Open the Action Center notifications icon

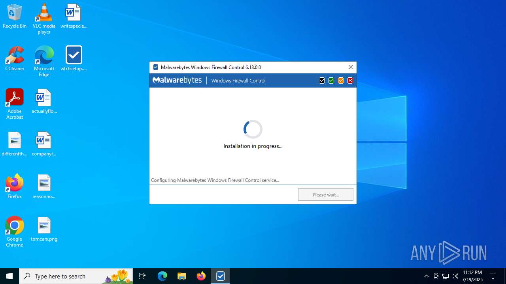point(493,276)
